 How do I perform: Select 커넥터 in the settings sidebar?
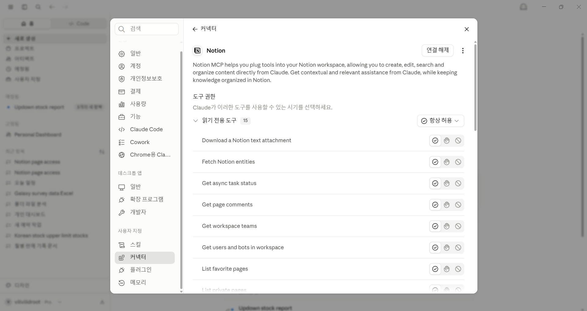click(145, 257)
